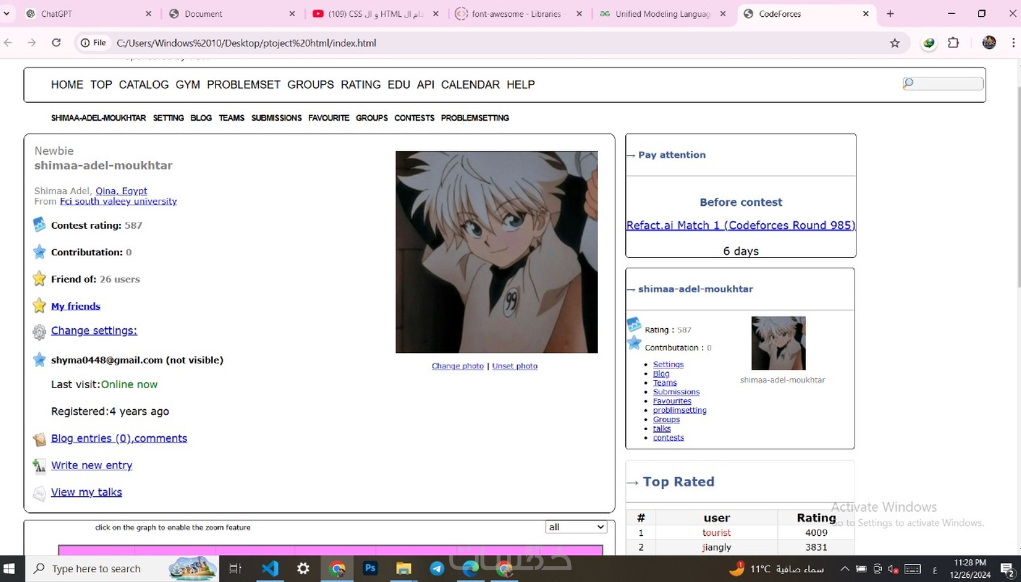Open the browser Extensions puzzle icon
Image resolution: width=1021 pixels, height=582 pixels.
pos(953,43)
